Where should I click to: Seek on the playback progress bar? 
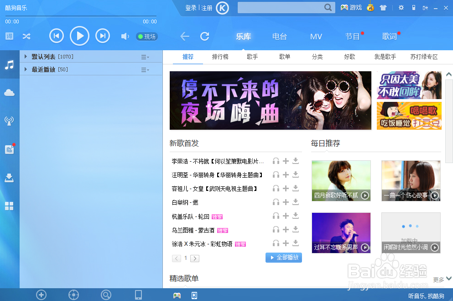click(x=81, y=16)
